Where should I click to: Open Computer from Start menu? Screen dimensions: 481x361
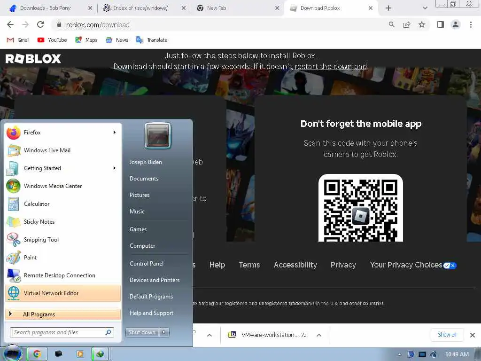(x=142, y=245)
